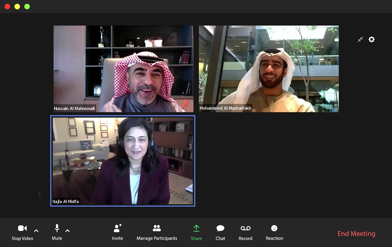This screenshot has width=392, height=247.
Task: Start recording the meeting
Action: [x=245, y=229]
